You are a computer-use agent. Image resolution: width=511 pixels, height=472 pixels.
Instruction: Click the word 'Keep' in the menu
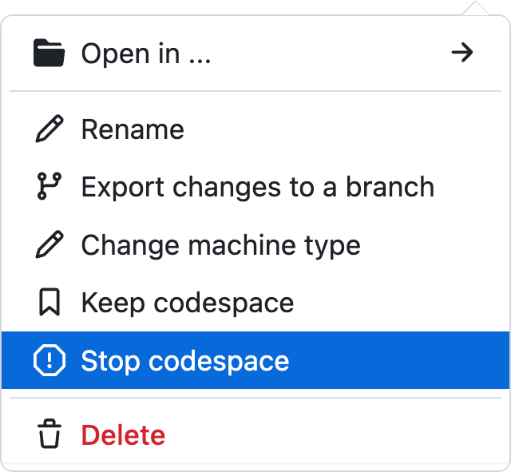(x=113, y=303)
